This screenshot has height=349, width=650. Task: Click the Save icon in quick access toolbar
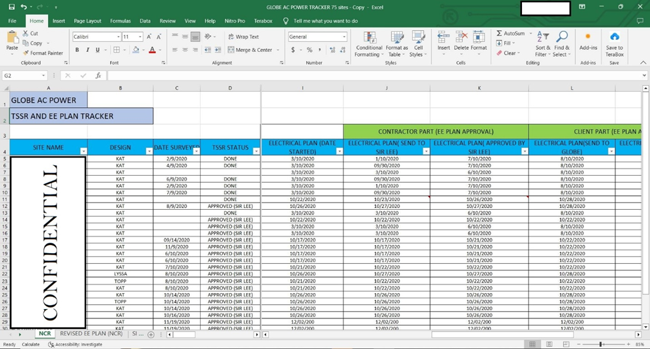(x=11, y=7)
